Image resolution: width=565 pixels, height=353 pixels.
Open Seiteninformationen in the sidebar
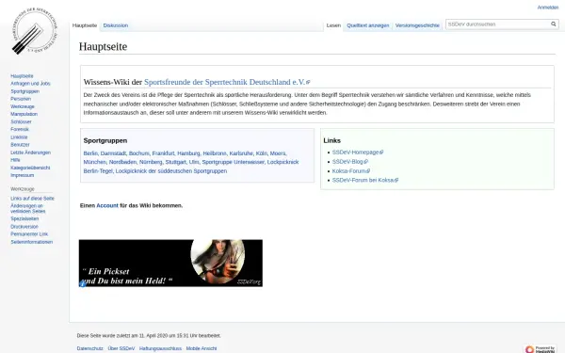coord(32,242)
